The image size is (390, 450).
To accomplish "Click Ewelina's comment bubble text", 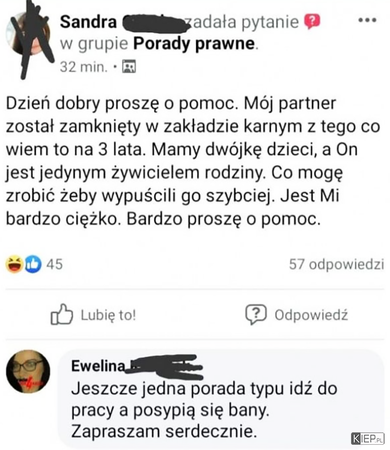I will [204, 410].
